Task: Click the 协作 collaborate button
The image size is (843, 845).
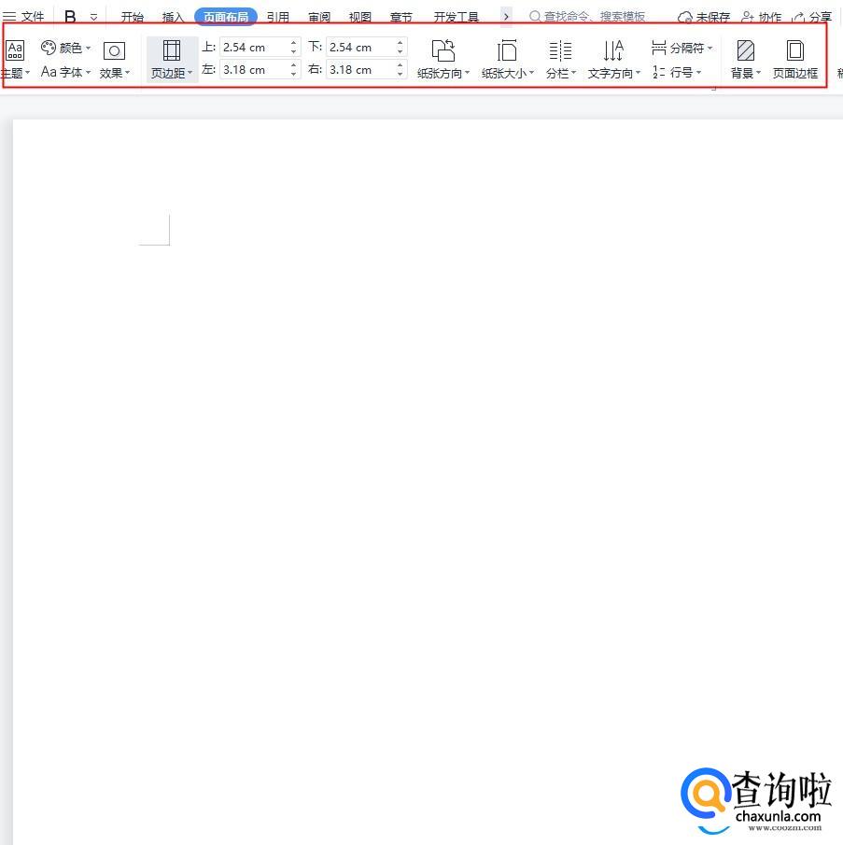Action: click(x=761, y=17)
